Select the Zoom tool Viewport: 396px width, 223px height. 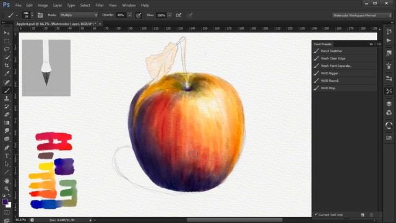[x=7, y=189]
